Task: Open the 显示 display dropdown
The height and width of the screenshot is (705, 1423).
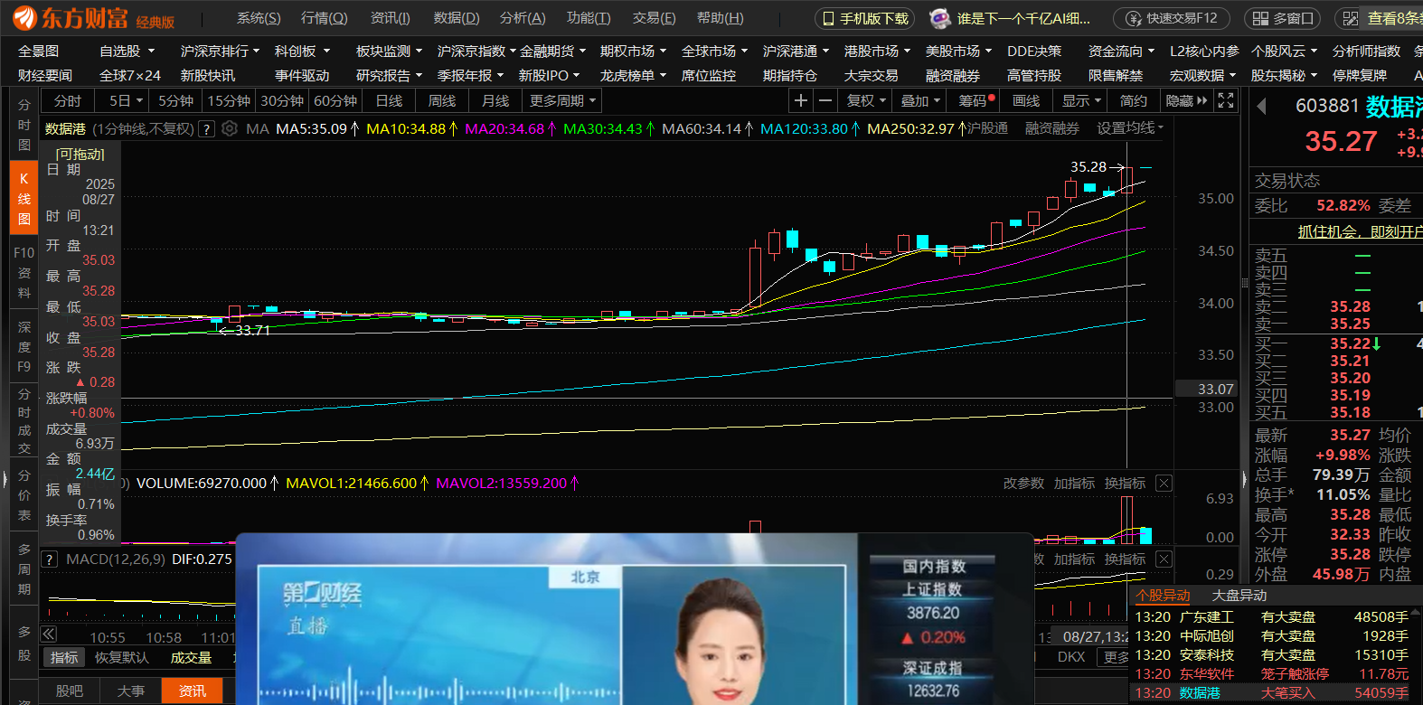Action: pyautogui.click(x=1081, y=100)
